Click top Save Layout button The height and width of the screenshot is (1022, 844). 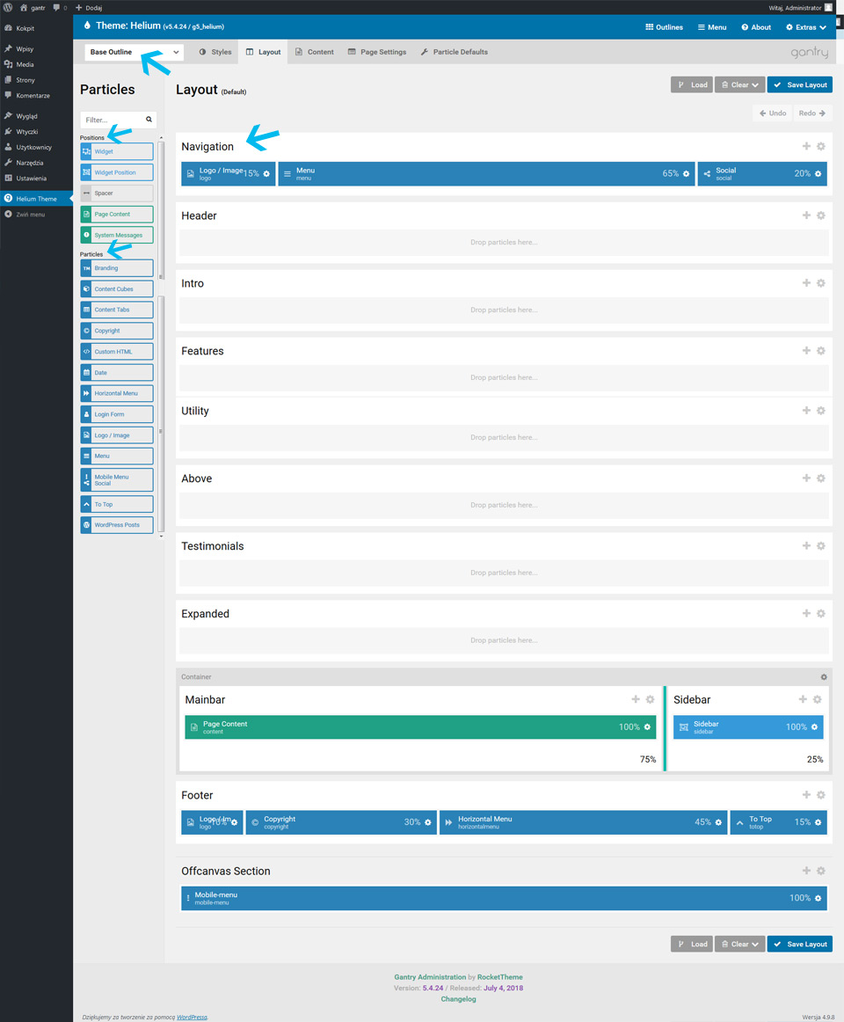[800, 84]
